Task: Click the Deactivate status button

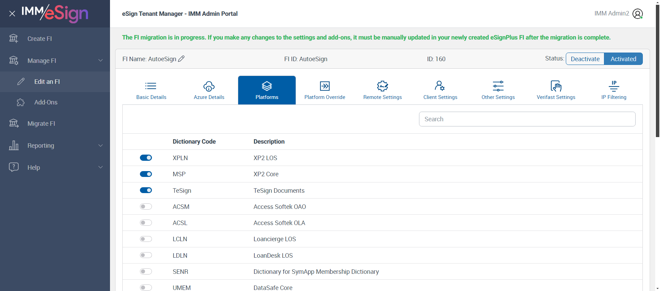Action: 585,59
